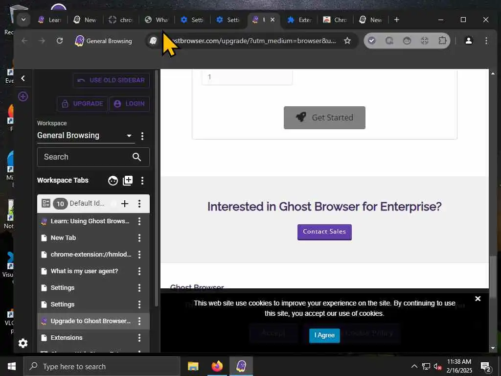Open the Extensions puzzle menu
The width and height of the screenshot is (501, 376).
pyautogui.click(x=442, y=41)
